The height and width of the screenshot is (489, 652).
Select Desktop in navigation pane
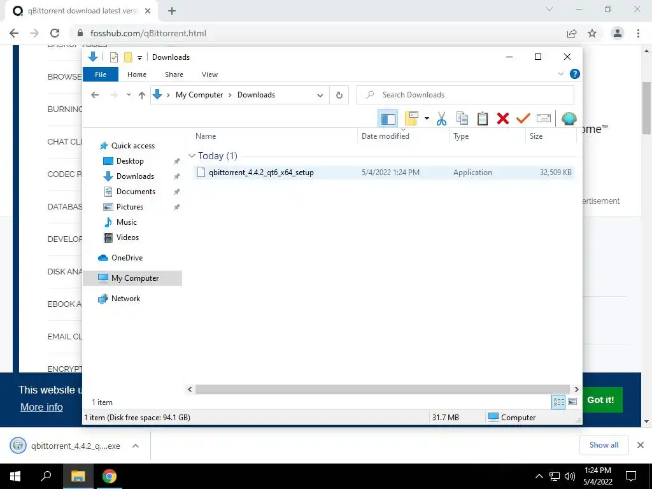[x=130, y=161]
